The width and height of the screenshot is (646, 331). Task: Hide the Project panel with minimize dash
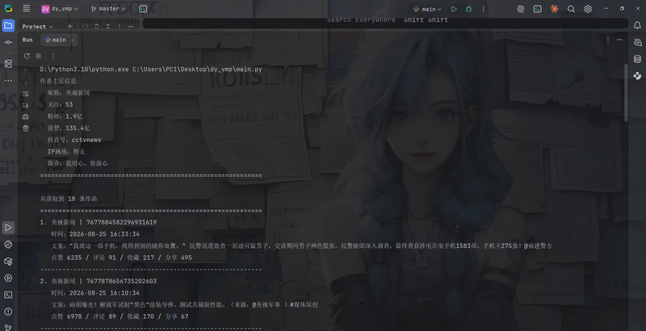(x=131, y=27)
